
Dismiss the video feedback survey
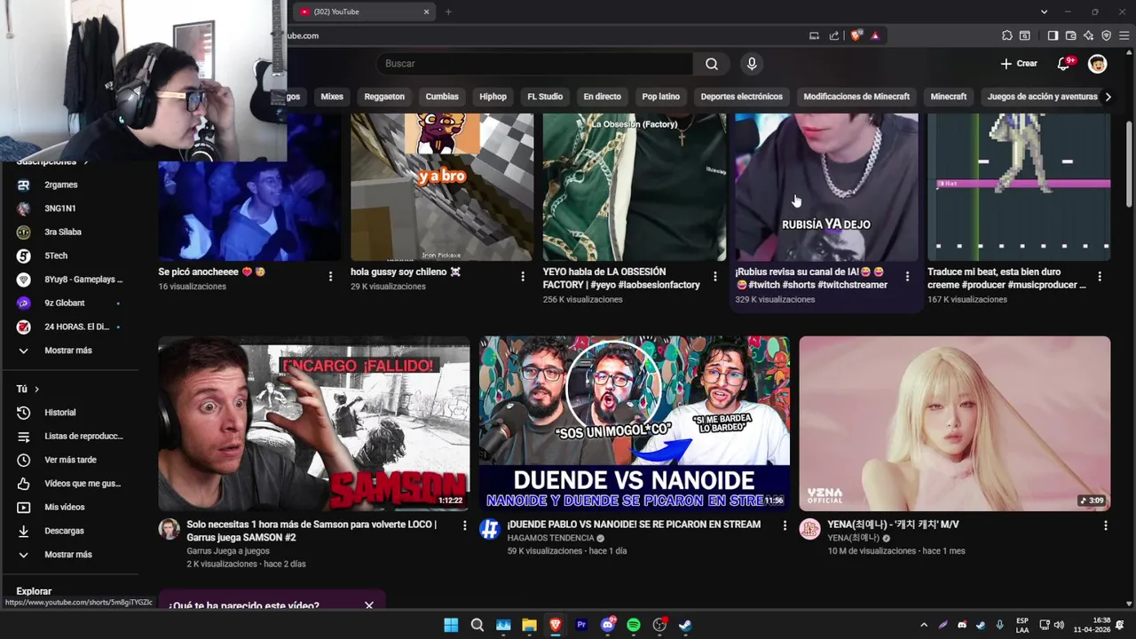coord(369,605)
